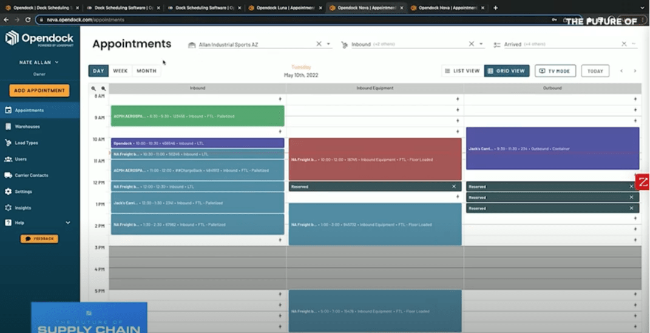Viewport: 650px width, 333px height.
Task: Expand the Help menu chevron
Action: click(68, 223)
